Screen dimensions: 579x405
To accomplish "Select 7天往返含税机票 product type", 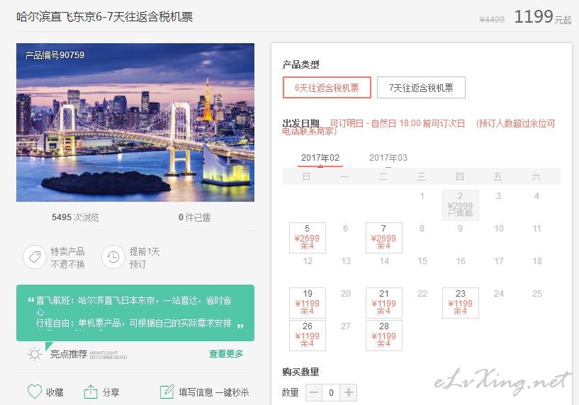I will 421,87.
